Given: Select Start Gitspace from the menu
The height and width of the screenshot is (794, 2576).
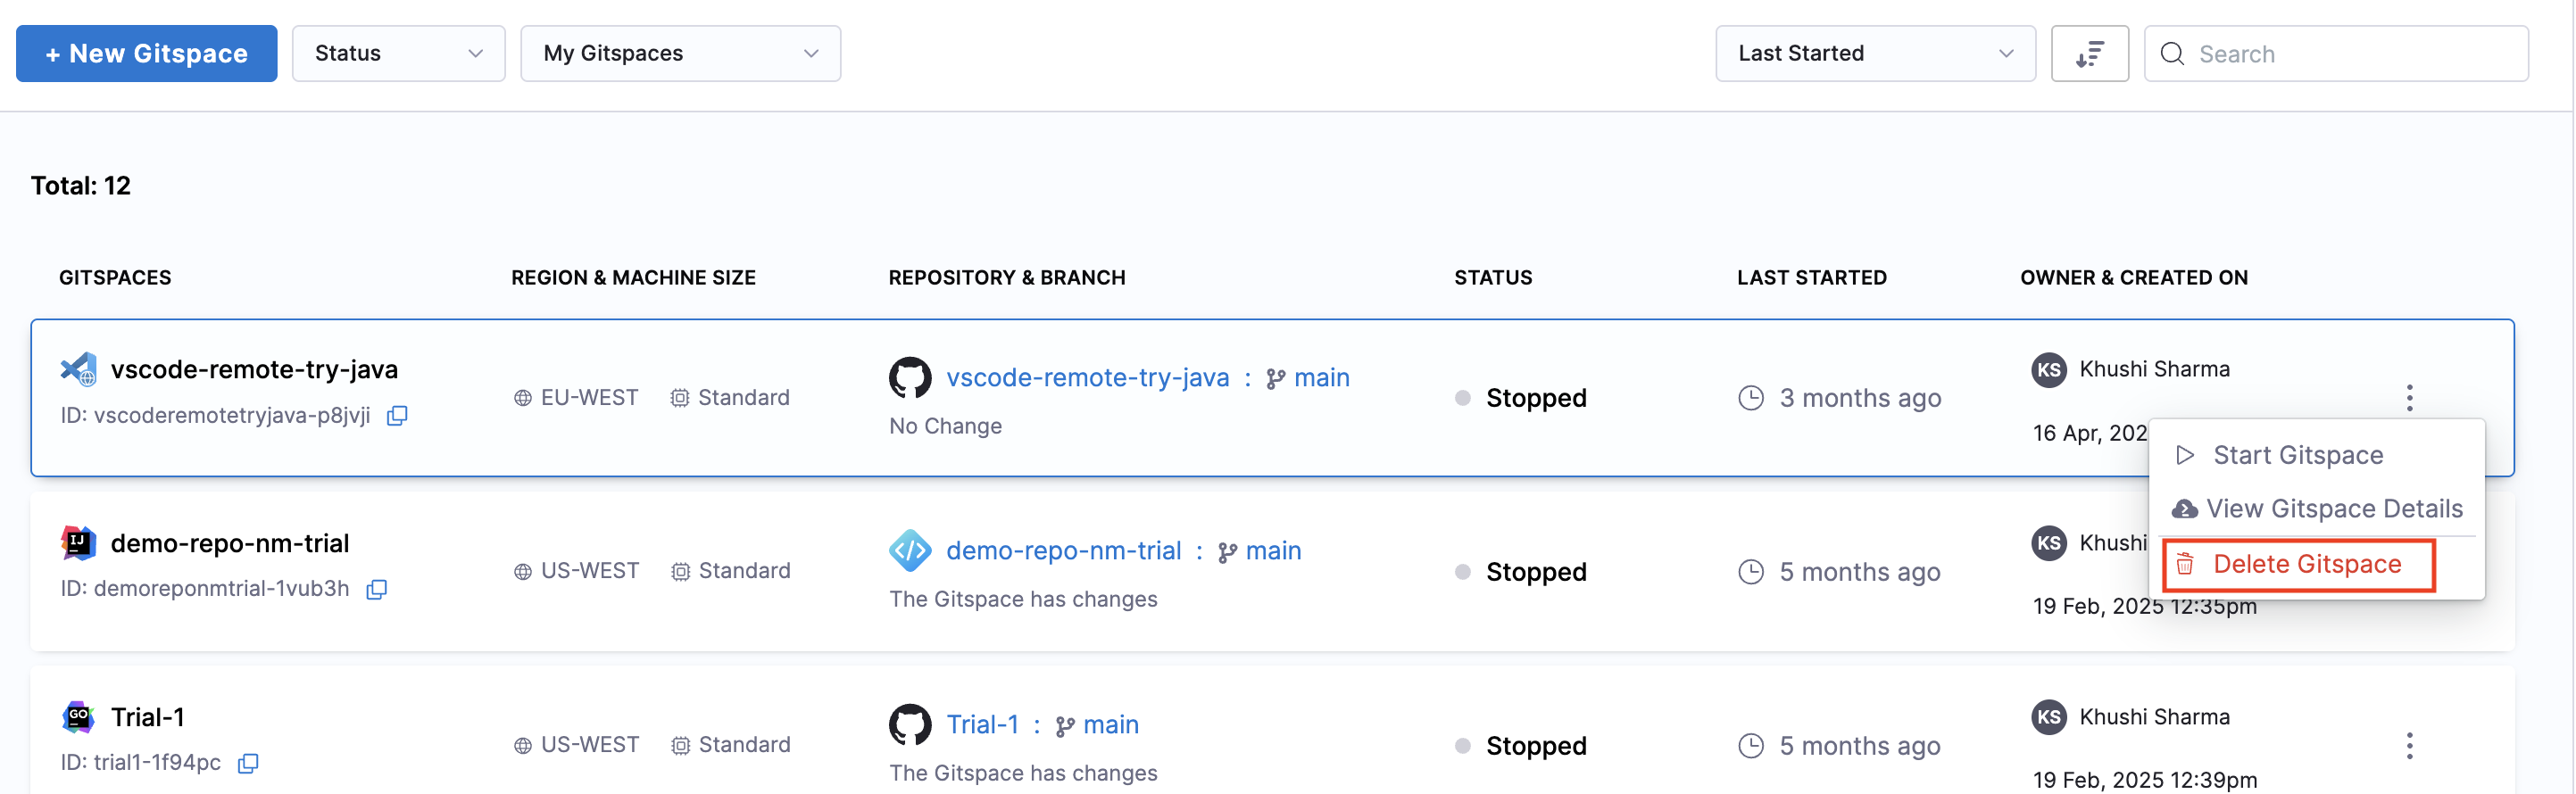Looking at the screenshot, I should tap(2297, 455).
